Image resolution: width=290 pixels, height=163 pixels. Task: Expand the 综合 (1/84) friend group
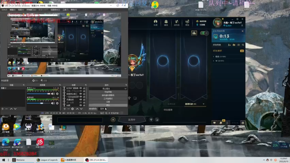[220, 57]
